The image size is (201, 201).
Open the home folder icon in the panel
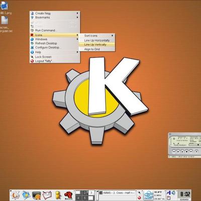point(26,195)
